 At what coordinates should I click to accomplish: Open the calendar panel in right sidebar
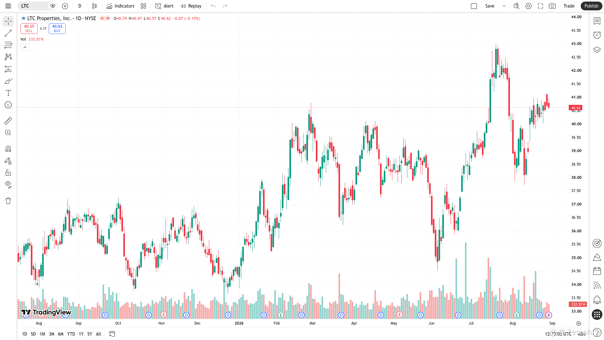[x=597, y=271]
